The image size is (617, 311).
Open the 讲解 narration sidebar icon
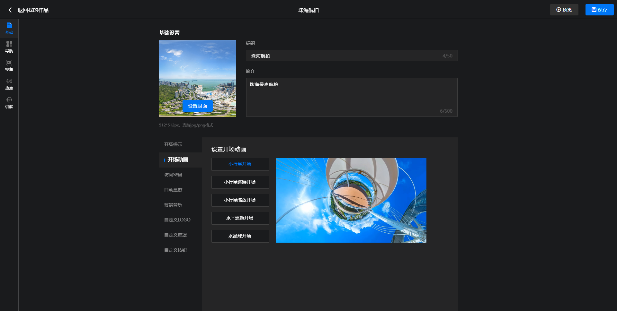coord(9,103)
